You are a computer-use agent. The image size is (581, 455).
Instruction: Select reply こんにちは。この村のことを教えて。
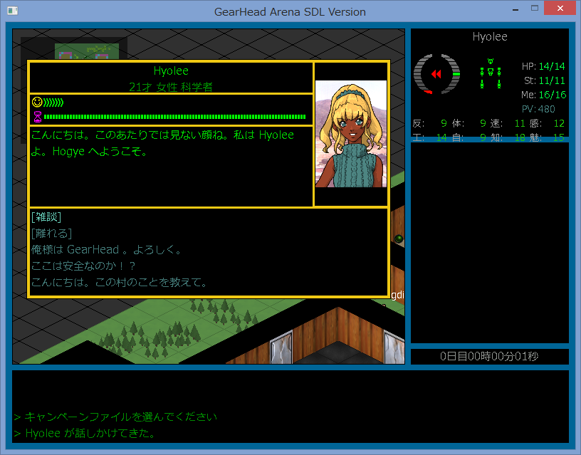click(119, 282)
